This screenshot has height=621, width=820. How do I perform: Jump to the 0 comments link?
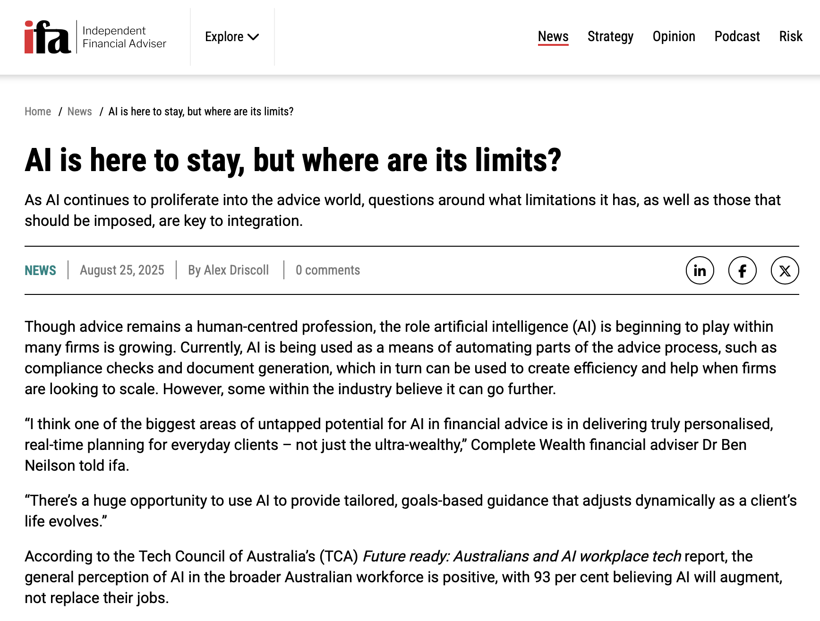pyautogui.click(x=328, y=270)
